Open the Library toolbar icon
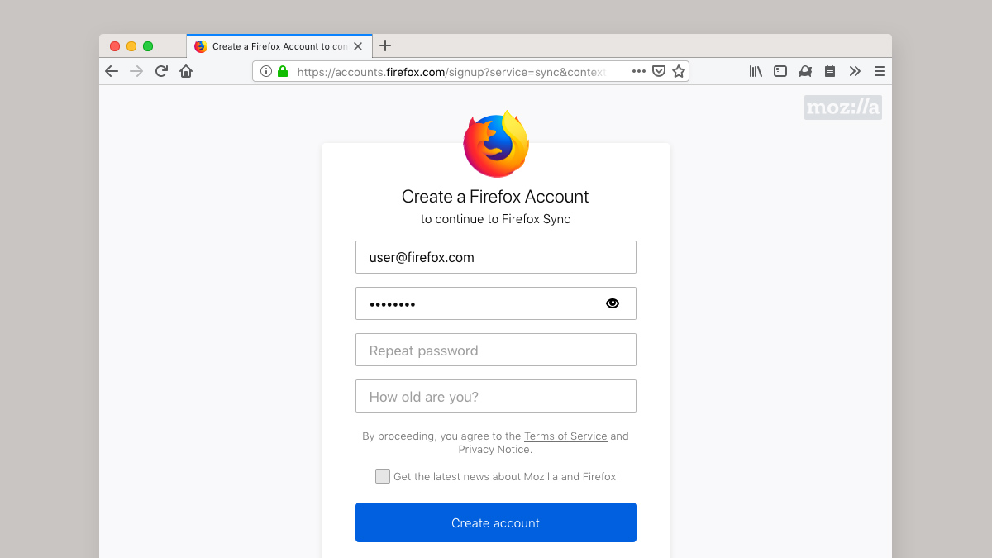992x558 pixels. (756, 72)
